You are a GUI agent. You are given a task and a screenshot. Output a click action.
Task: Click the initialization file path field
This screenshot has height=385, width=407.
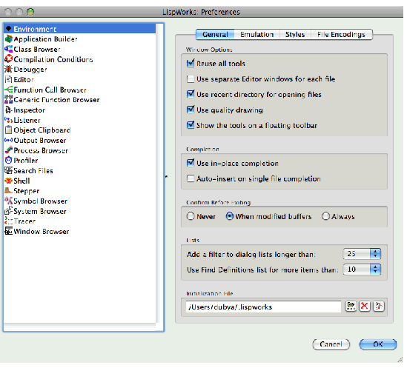pyautogui.click(x=263, y=307)
